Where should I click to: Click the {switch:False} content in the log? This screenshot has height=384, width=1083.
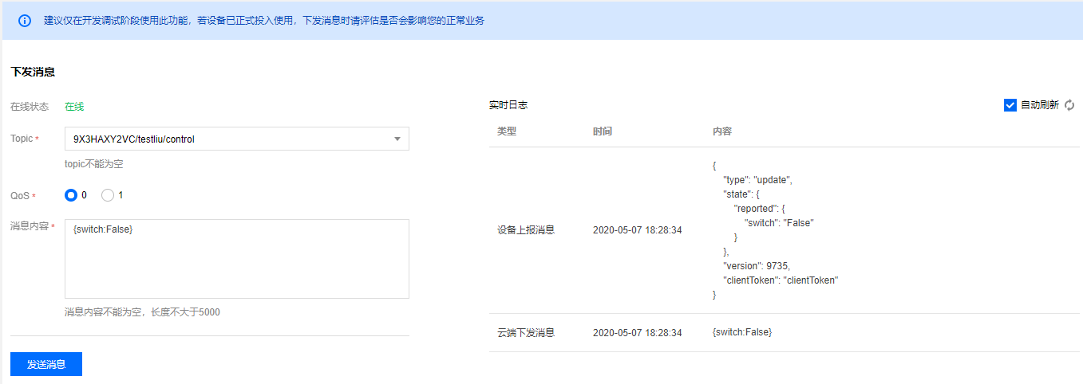(742, 332)
